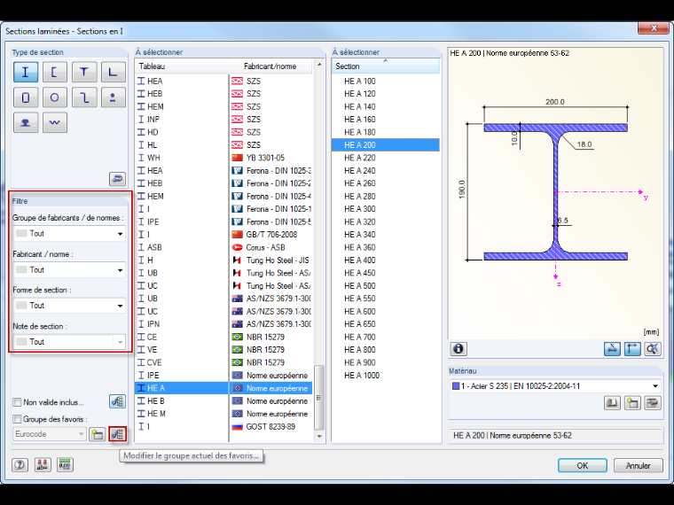Open the units and decimals icon
This screenshot has height=505, width=674.
coord(43,464)
